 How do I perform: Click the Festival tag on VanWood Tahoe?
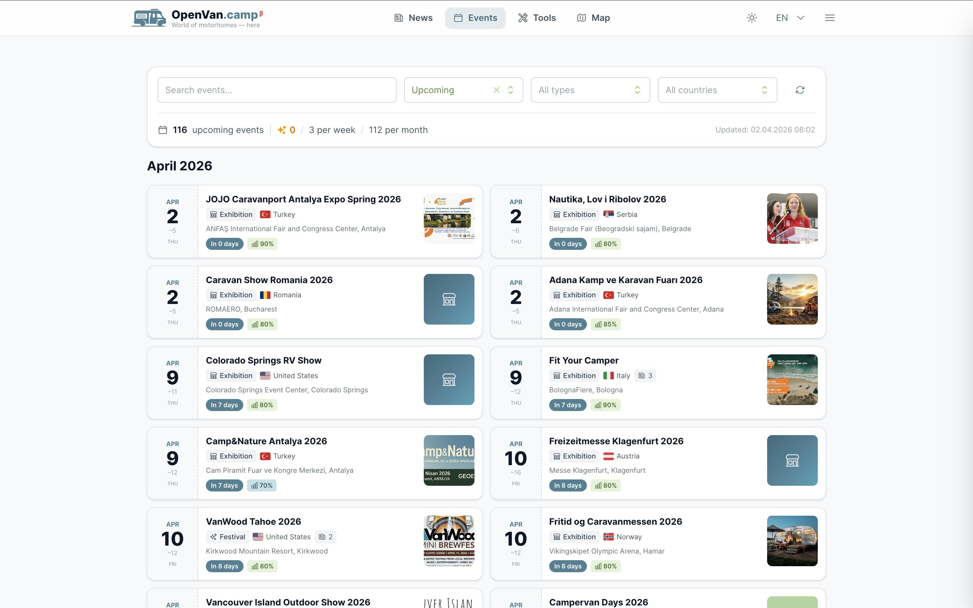click(x=227, y=537)
